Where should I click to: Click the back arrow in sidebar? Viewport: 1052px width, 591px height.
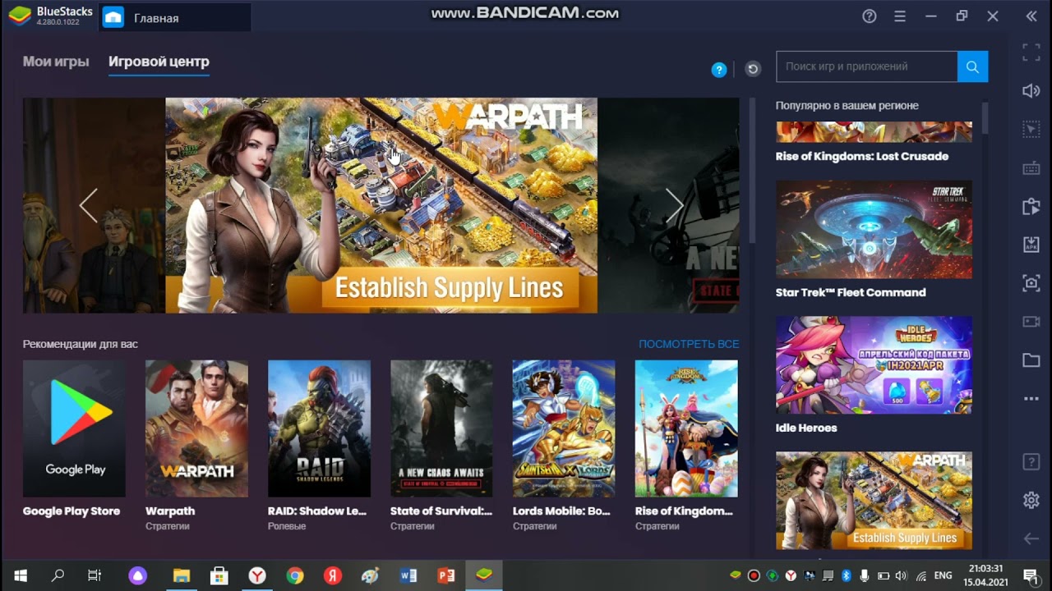pos(1031,538)
